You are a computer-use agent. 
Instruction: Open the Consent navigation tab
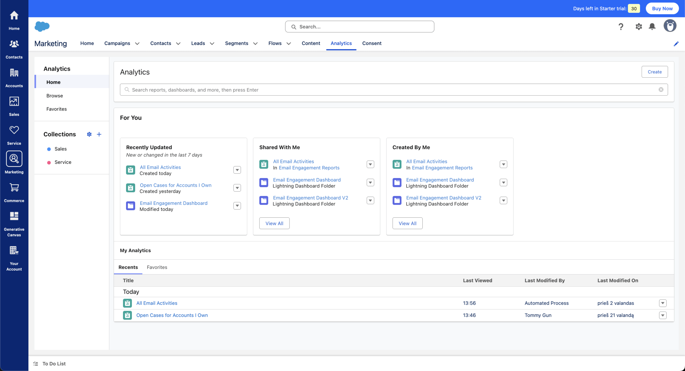pos(372,43)
